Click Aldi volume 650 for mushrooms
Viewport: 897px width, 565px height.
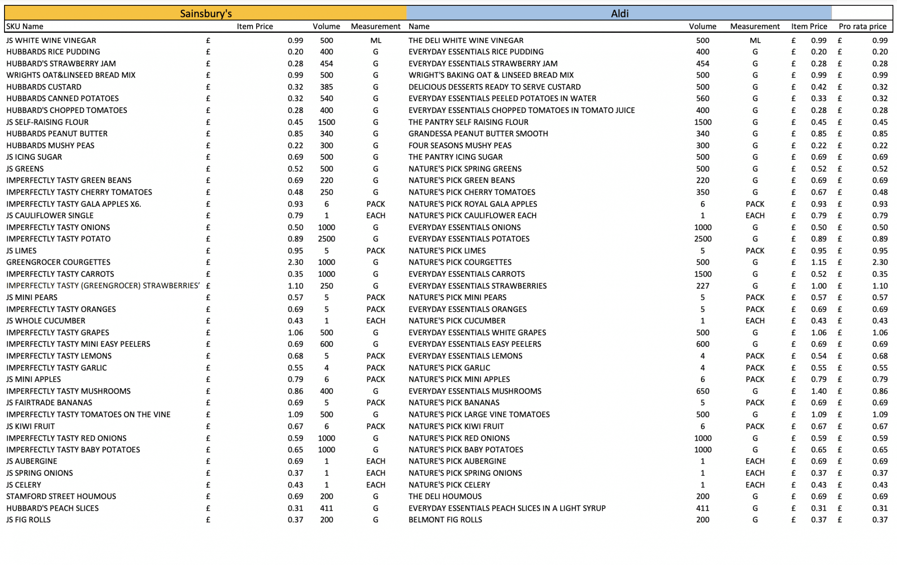pos(702,391)
